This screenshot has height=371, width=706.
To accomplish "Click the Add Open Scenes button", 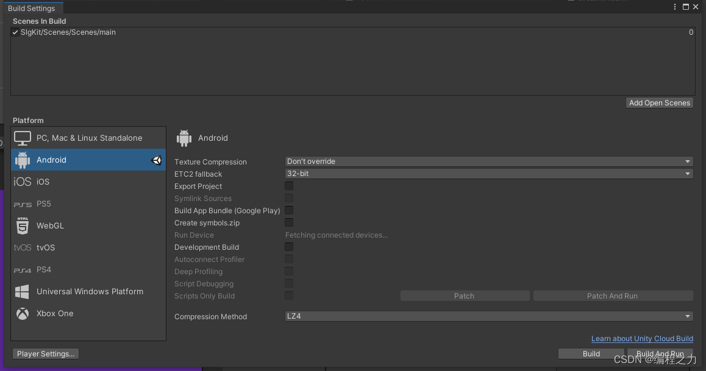I will [x=660, y=103].
